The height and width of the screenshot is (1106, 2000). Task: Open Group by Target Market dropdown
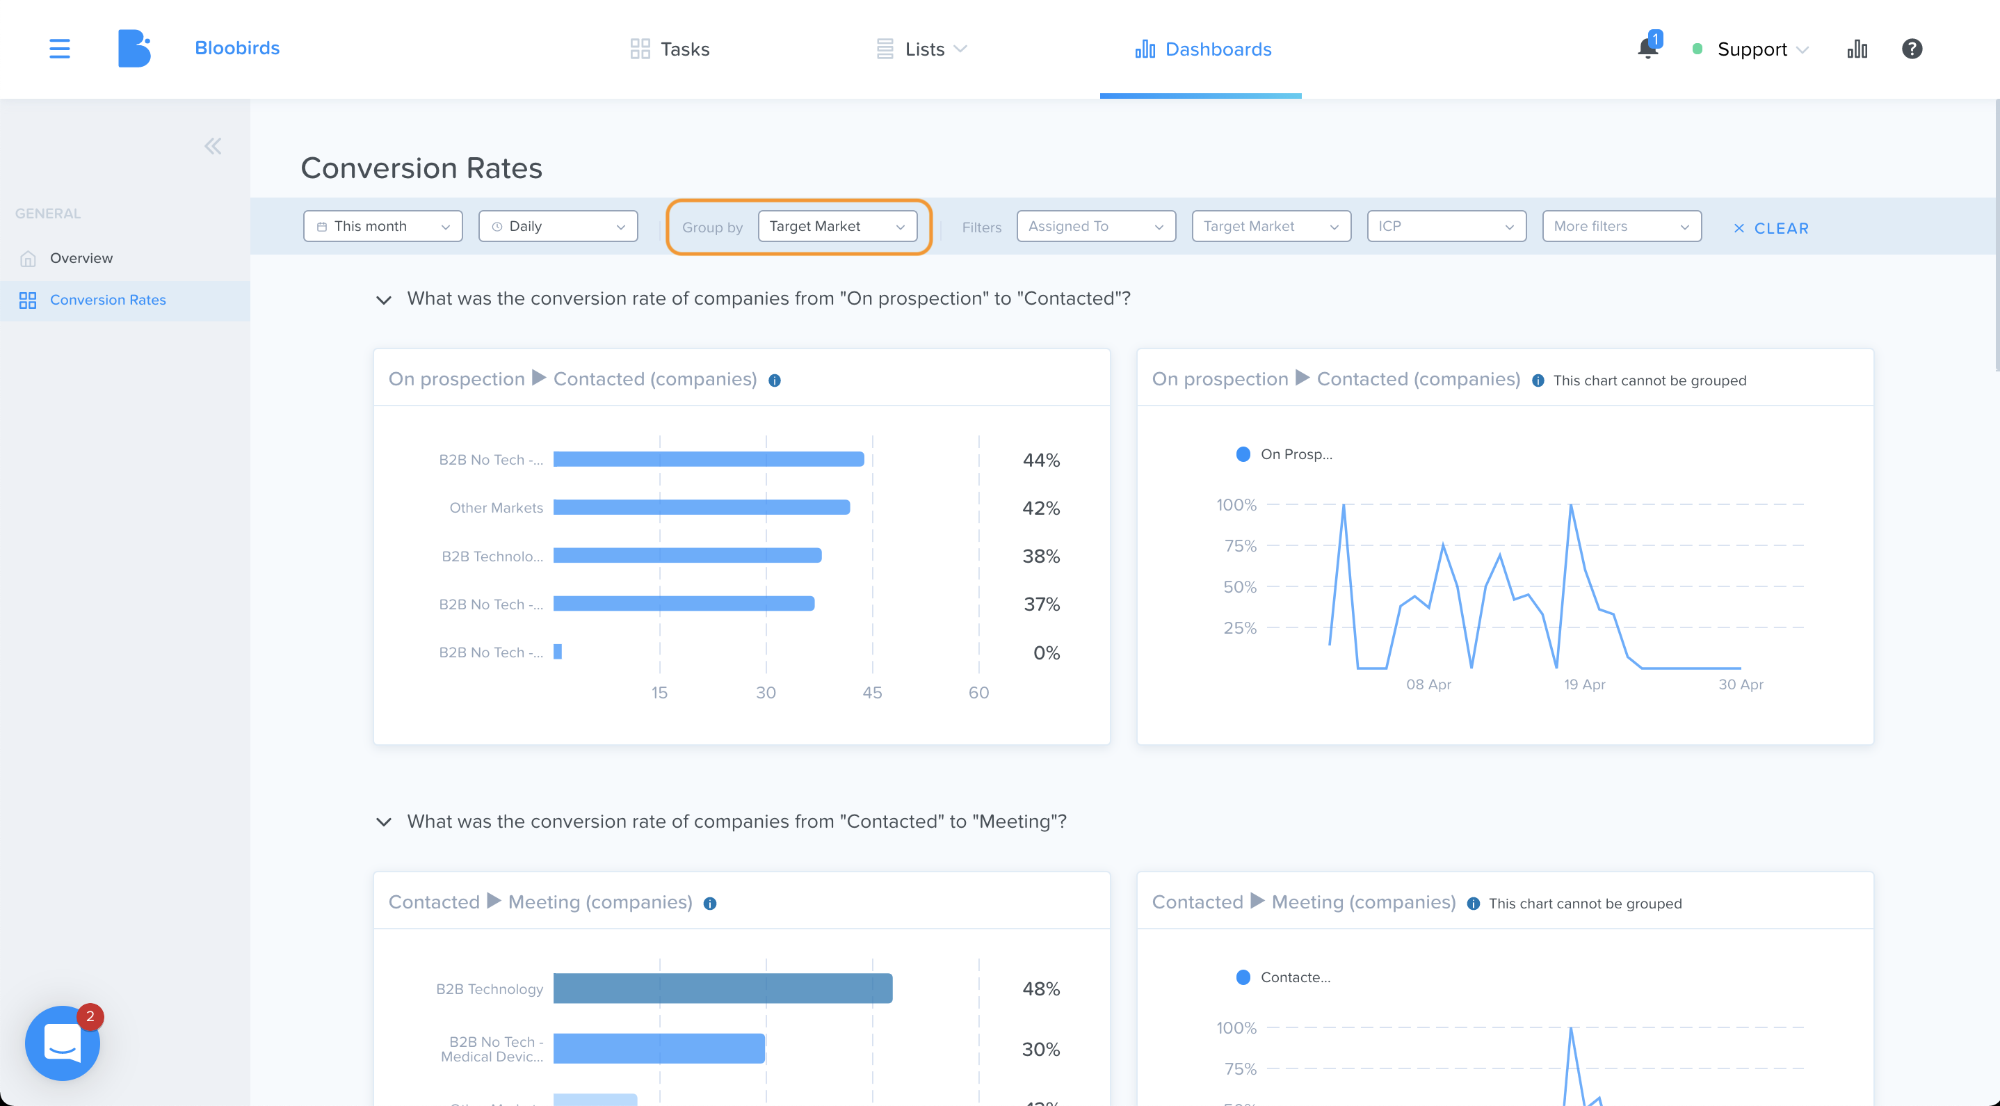pos(837,226)
